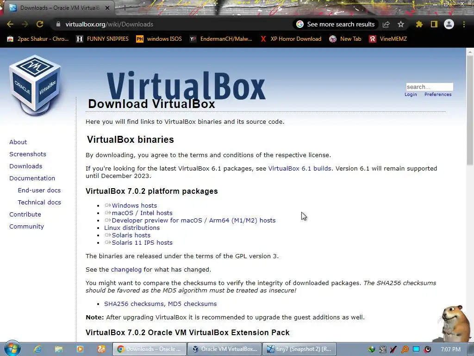Image resolution: width=474 pixels, height=356 pixels.
Task: Open Technical docs in the sidebar
Action: [x=39, y=202]
